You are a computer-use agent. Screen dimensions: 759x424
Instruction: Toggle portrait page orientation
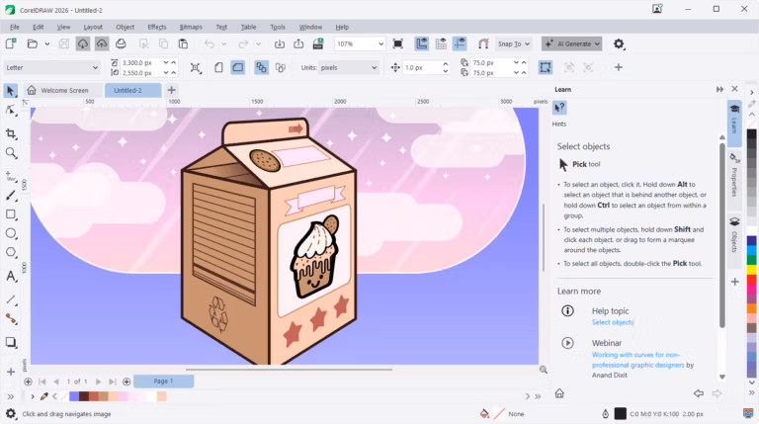[x=218, y=68]
